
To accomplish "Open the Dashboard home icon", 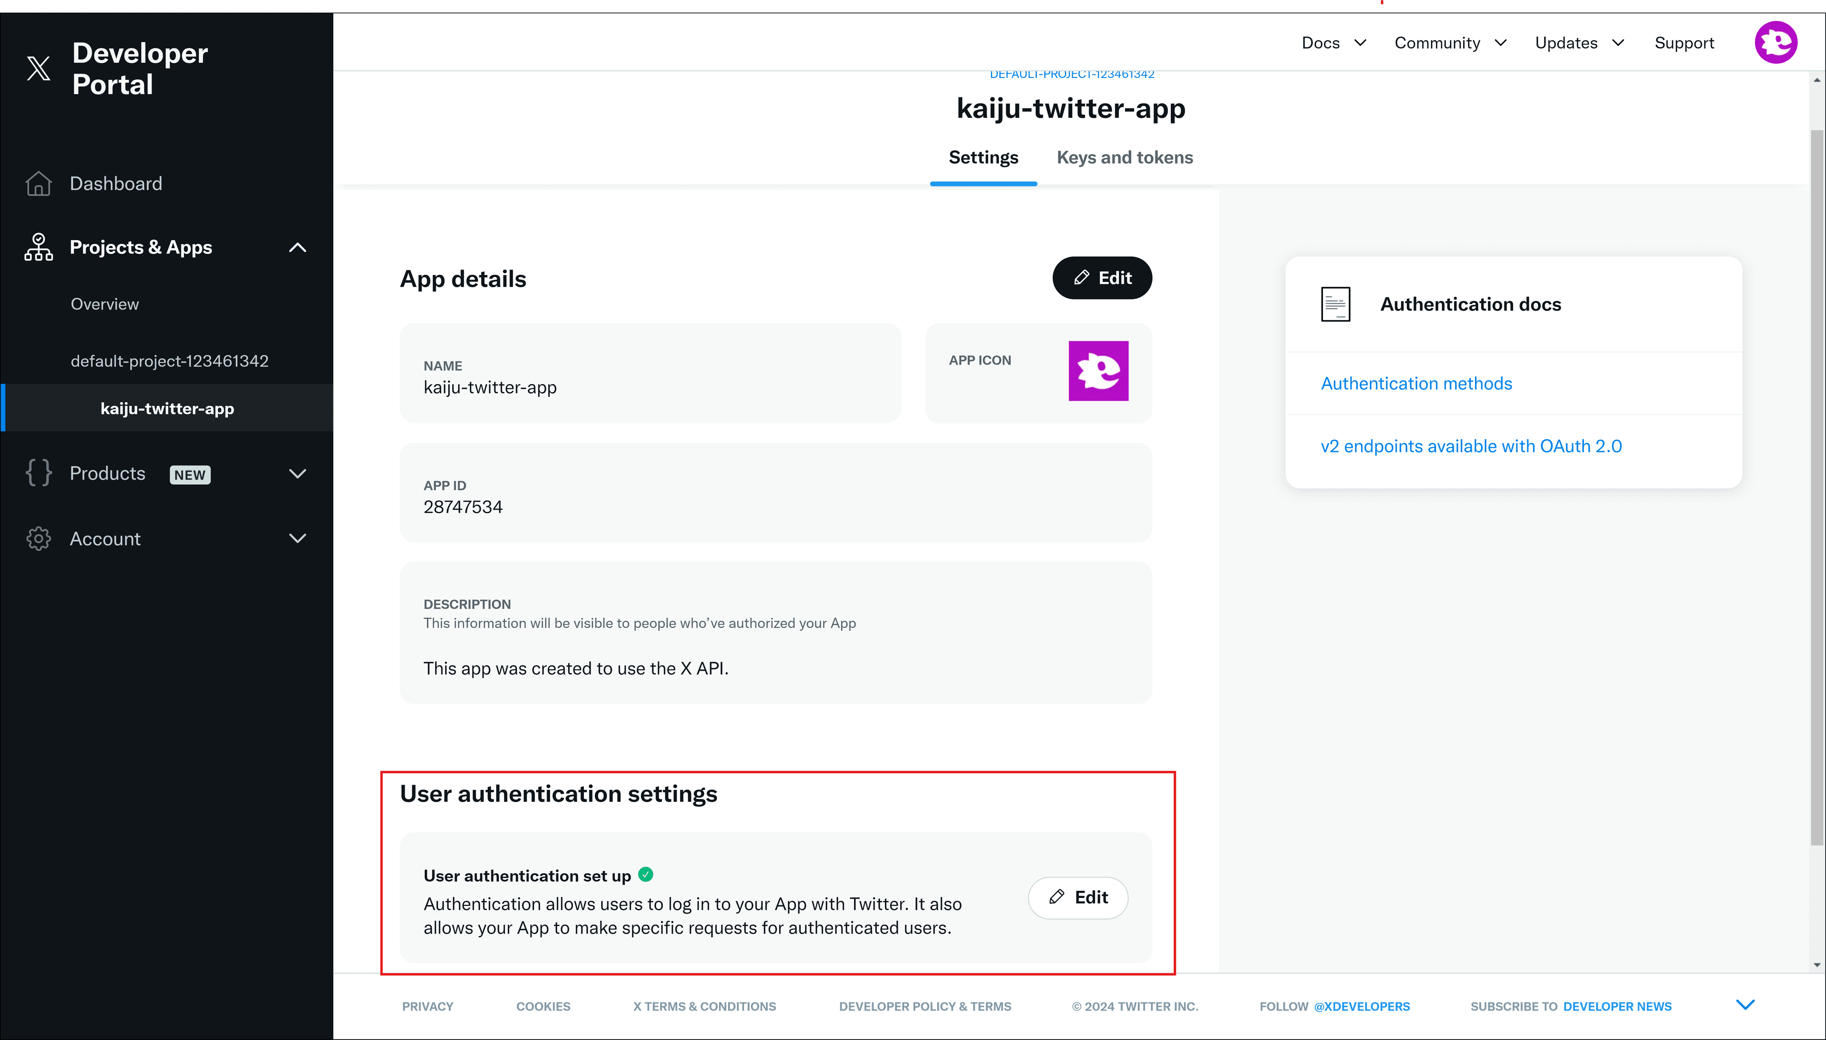I will pos(39,183).
